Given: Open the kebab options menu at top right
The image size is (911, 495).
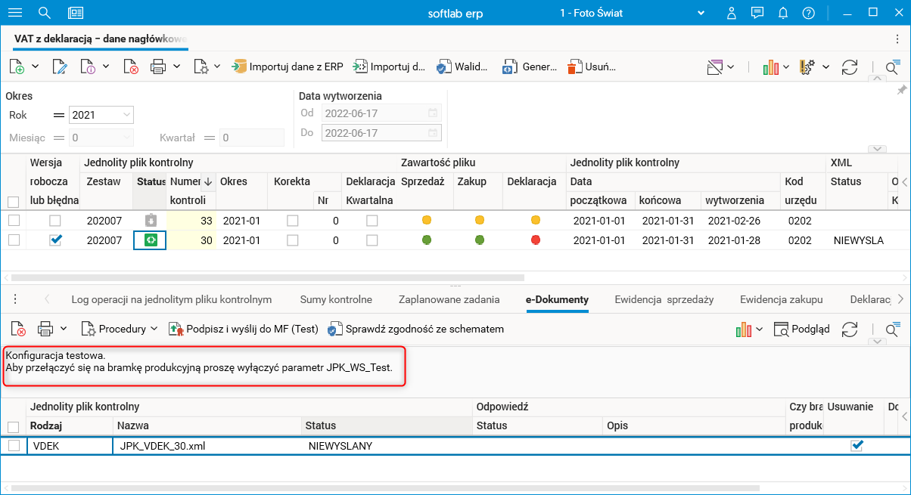Looking at the screenshot, I should coord(897,39).
